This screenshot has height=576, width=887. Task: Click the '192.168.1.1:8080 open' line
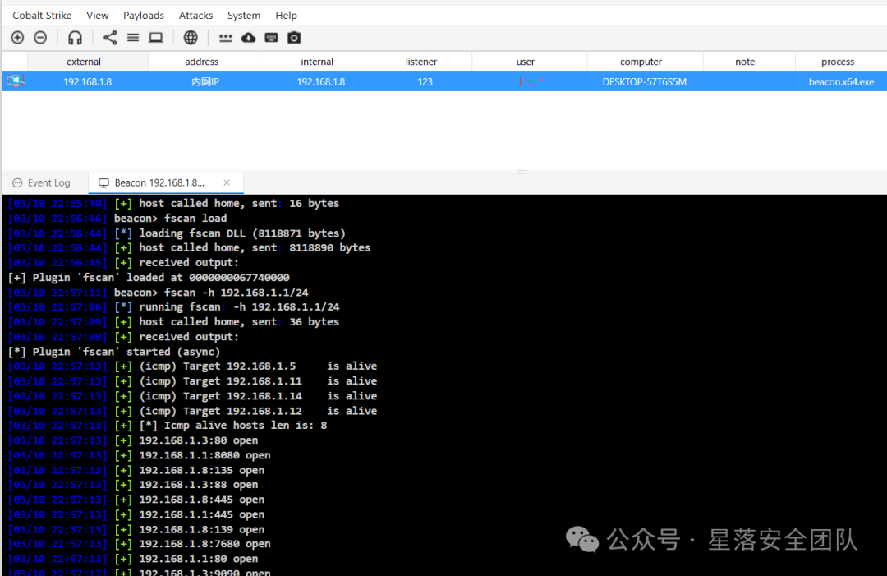205,455
